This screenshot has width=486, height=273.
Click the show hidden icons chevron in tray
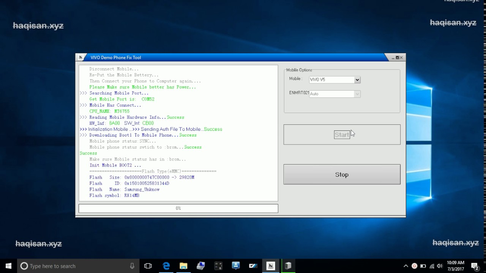pyautogui.click(x=406, y=266)
